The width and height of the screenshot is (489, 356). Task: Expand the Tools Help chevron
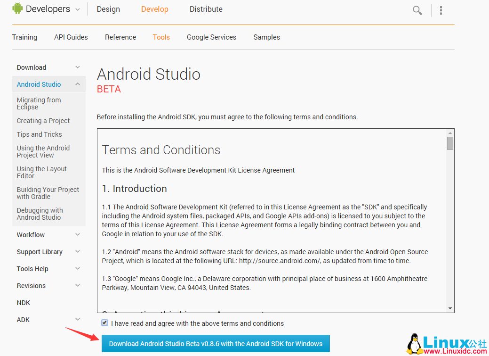tap(78, 268)
